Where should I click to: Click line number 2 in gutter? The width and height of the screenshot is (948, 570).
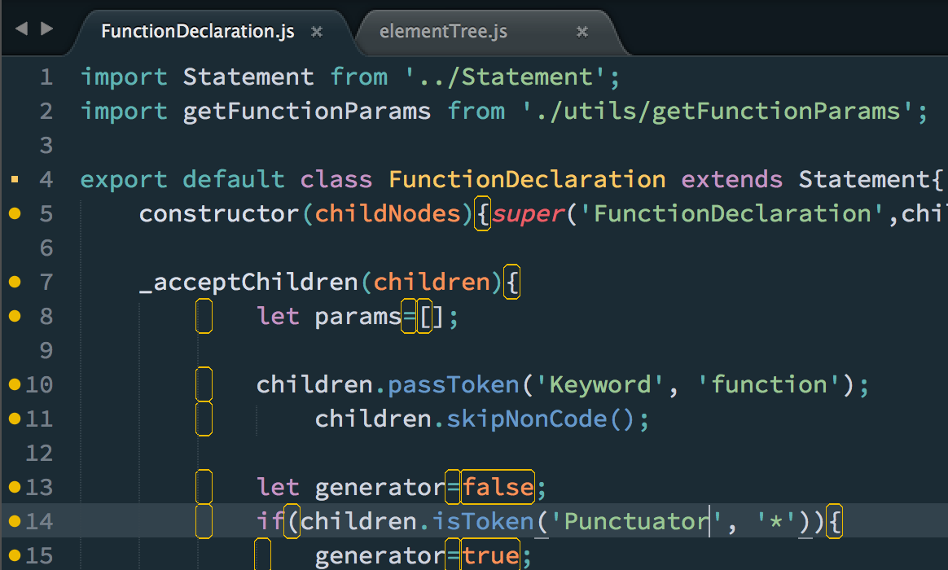46,112
